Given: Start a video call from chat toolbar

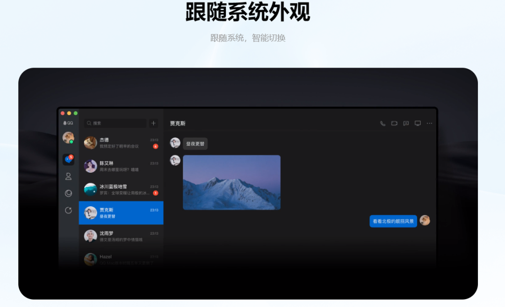Looking at the screenshot, I should [x=394, y=123].
